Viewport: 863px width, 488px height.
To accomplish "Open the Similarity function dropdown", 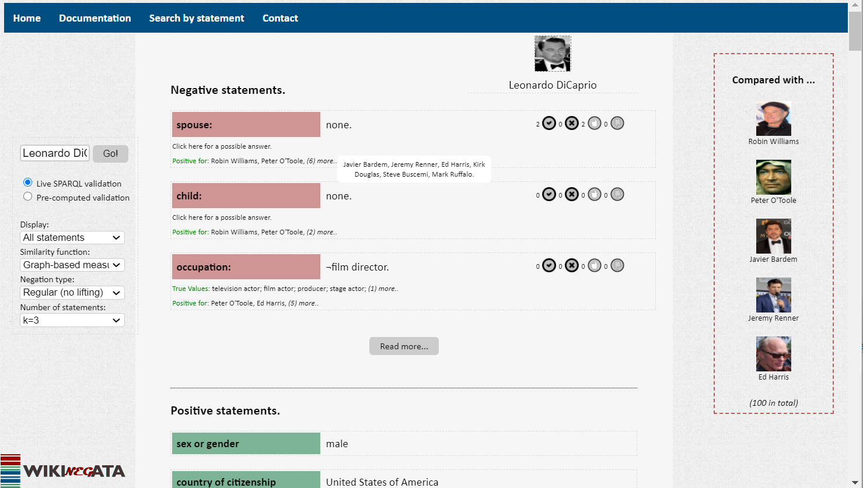I will pos(72,265).
